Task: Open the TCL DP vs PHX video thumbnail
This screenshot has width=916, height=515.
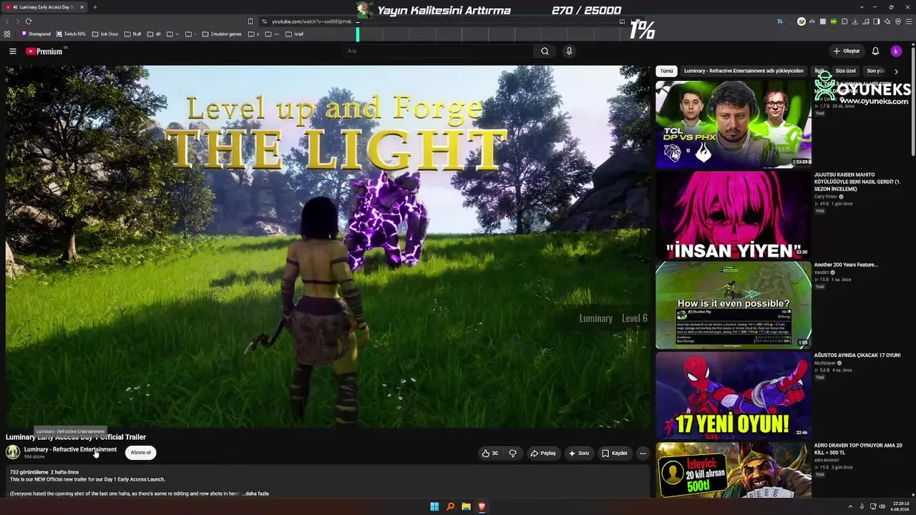Action: click(x=734, y=124)
